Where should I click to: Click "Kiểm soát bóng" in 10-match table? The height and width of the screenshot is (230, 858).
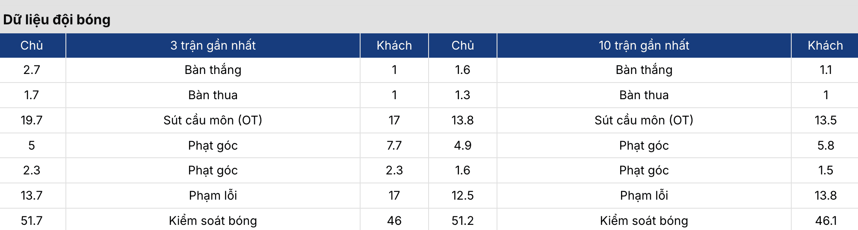coord(644,221)
